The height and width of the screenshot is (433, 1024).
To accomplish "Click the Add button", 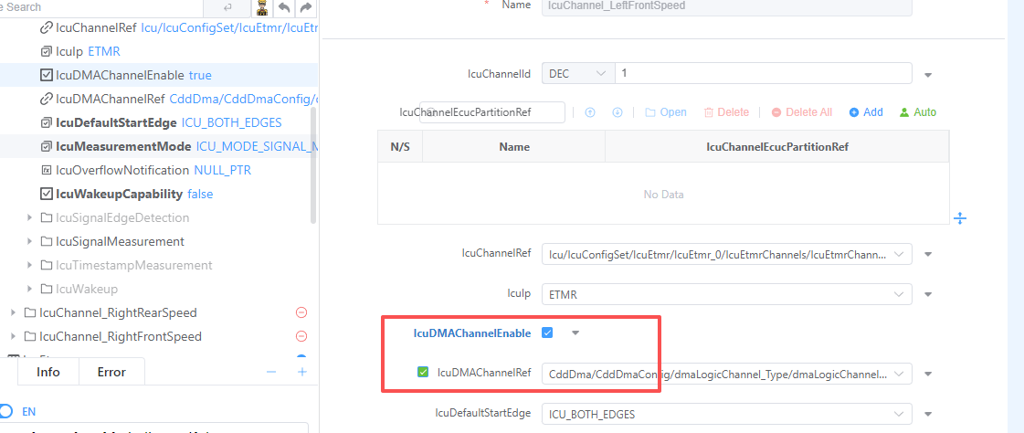I will pos(866,112).
